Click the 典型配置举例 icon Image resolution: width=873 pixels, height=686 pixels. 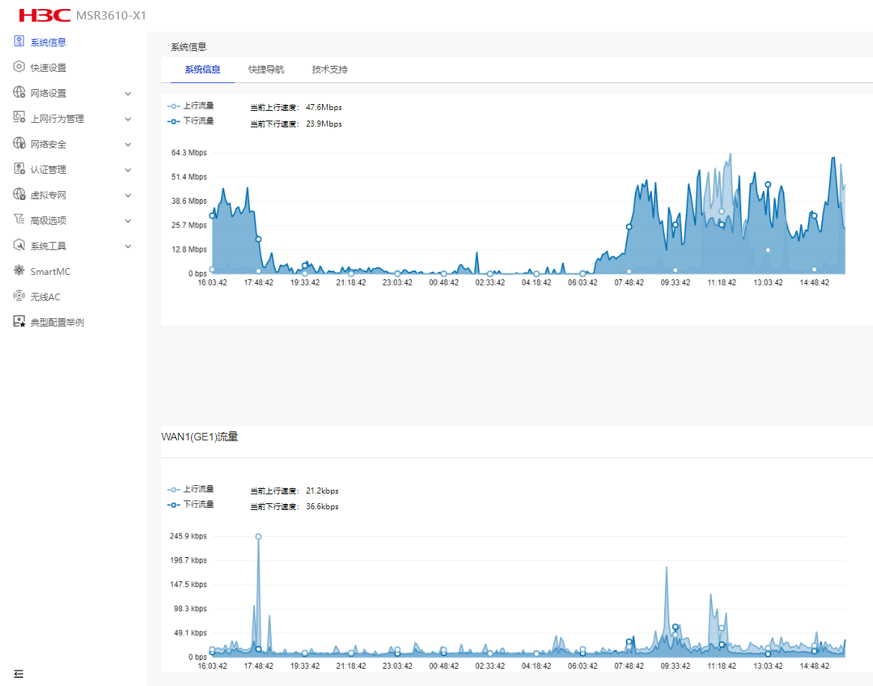tap(19, 321)
